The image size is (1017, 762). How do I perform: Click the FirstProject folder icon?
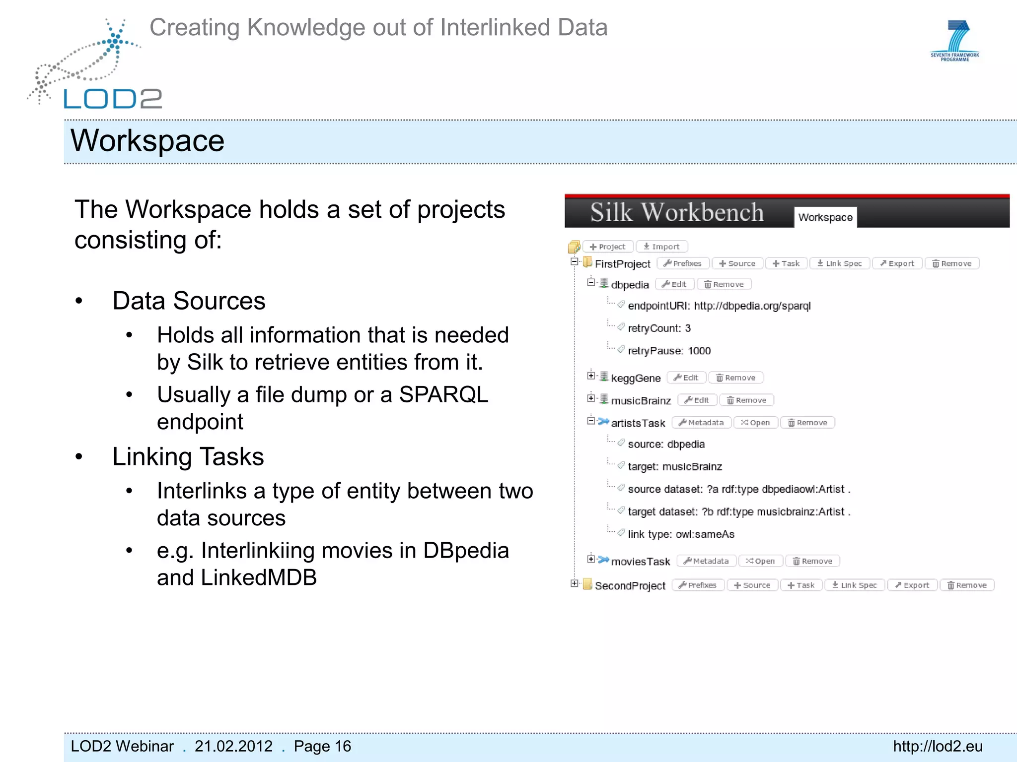(588, 262)
